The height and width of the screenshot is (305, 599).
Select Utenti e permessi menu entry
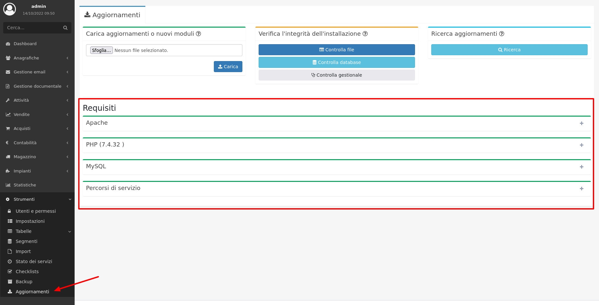click(36, 211)
